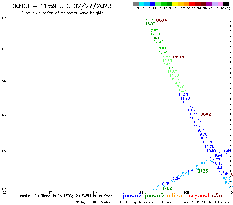
Task: Click the longitude axis label '-114'
Action: pyautogui.click(x=94, y=192)
